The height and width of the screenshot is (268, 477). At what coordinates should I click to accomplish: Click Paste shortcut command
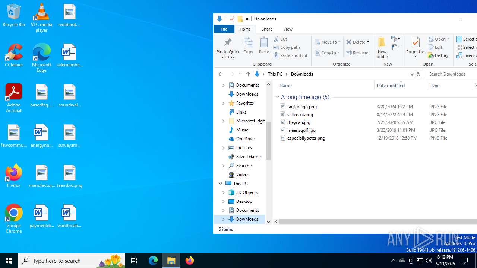290,55
